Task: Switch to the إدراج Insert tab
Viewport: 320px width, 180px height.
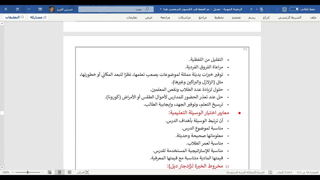Action: (266, 17)
